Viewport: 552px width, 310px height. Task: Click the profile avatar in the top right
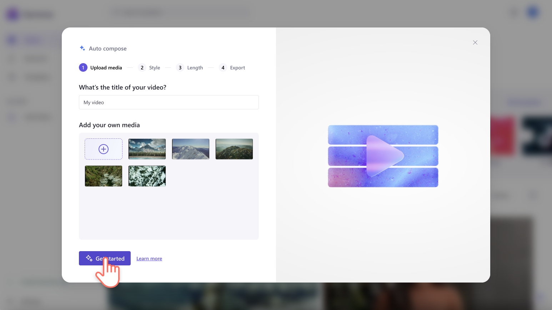[x=532, y=12]
